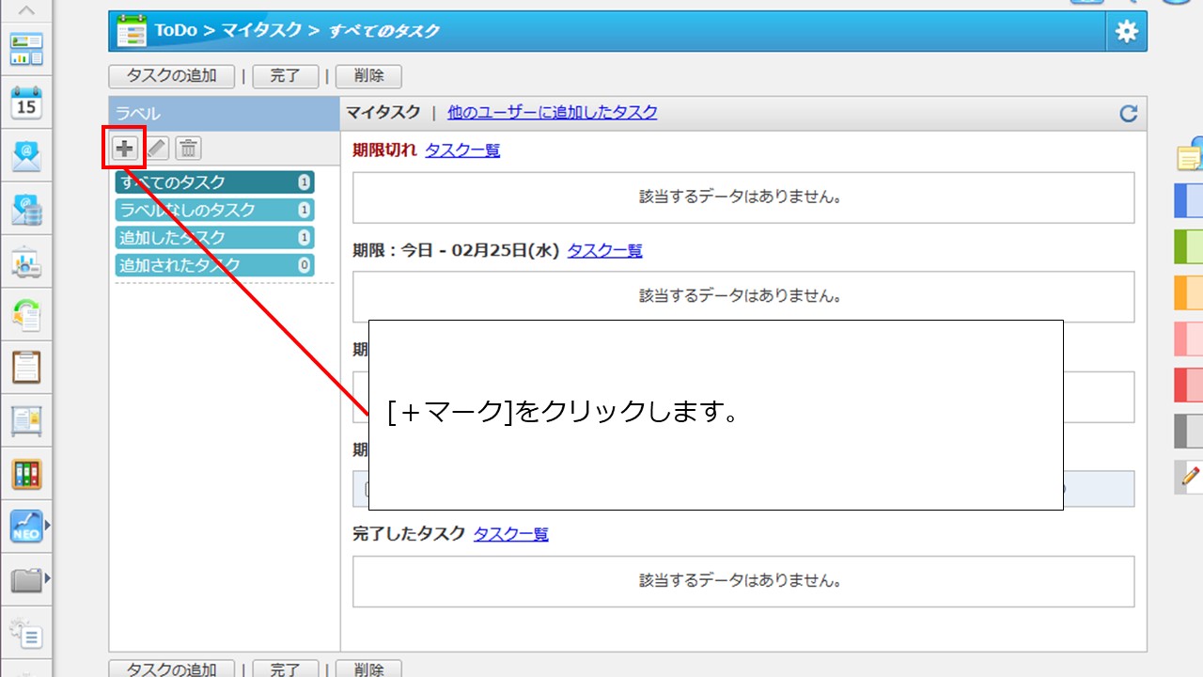Click the sticky note icon at right

[1190, 155]
